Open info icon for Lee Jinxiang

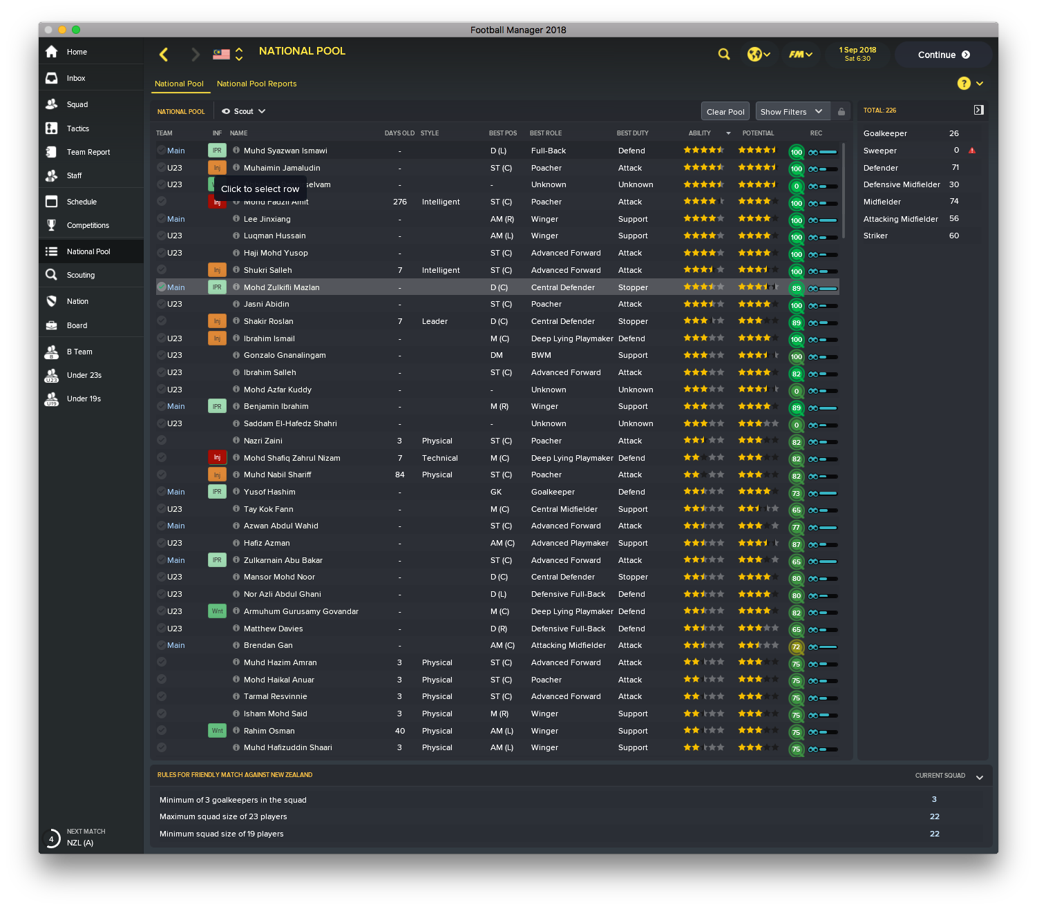pos(236,219)
